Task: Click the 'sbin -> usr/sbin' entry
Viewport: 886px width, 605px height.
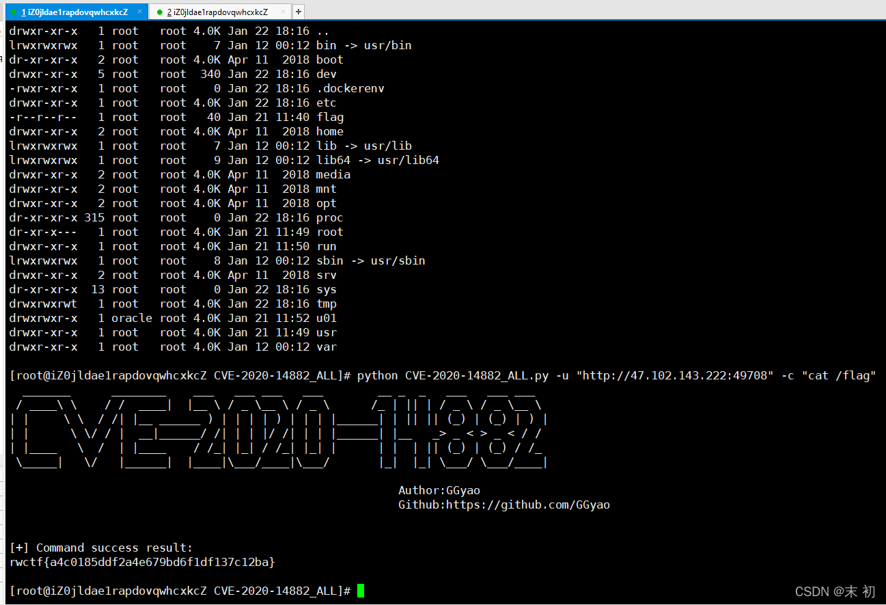Action: [370, 260]
